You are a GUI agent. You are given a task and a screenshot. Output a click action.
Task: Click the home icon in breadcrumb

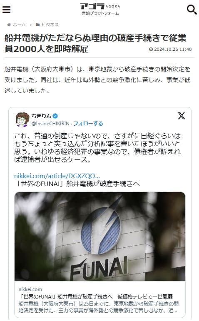(x=9, y=25)
